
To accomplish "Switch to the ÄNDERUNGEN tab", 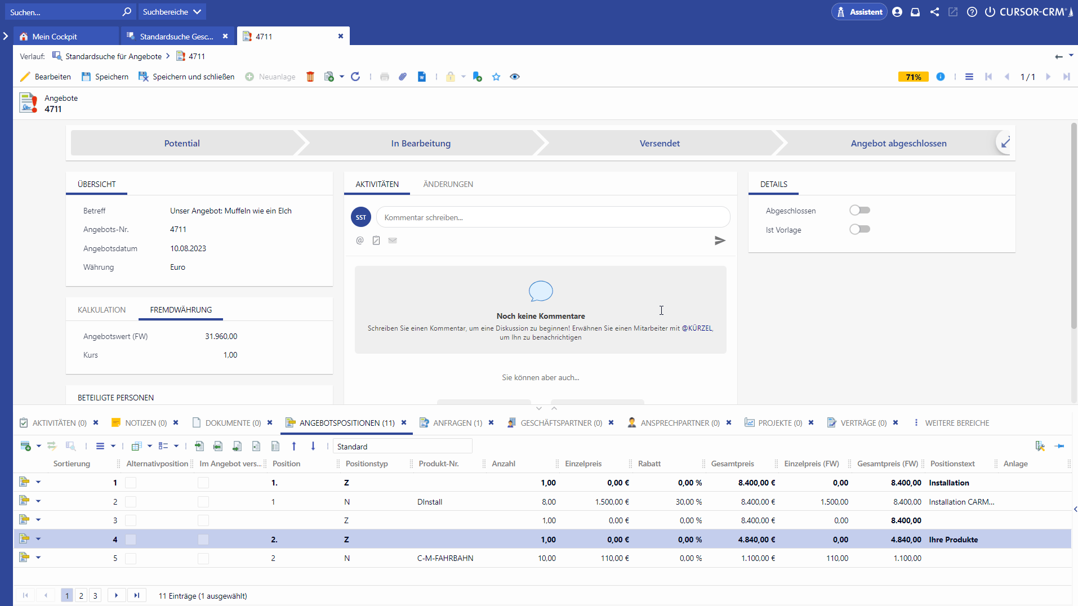I will (448, 184).
